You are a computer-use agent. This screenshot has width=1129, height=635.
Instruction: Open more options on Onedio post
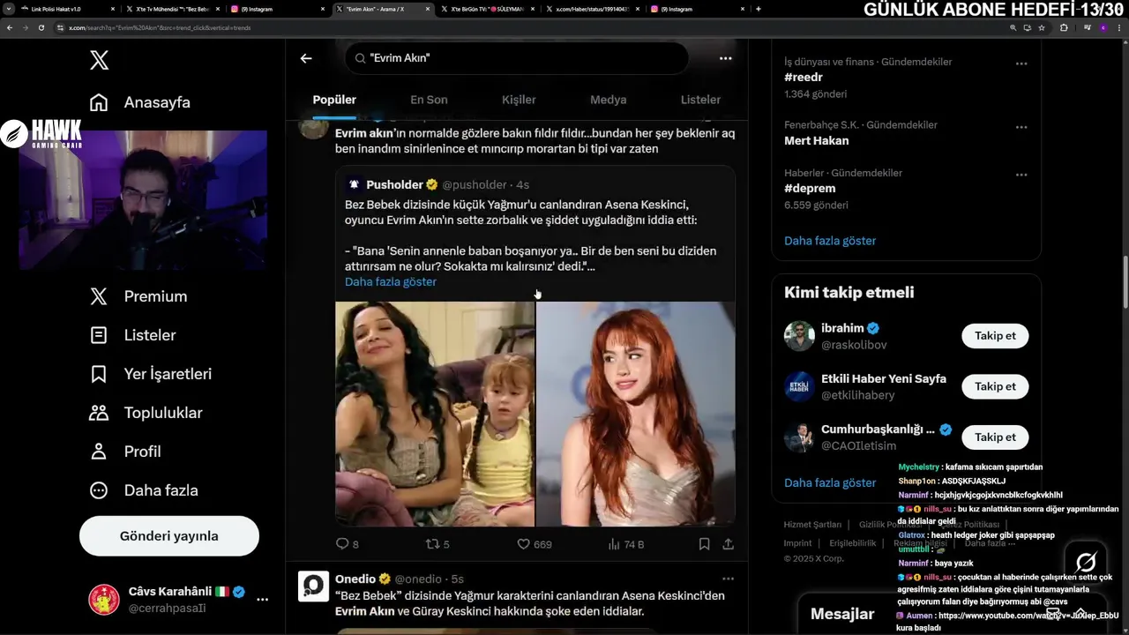[728, 579]
